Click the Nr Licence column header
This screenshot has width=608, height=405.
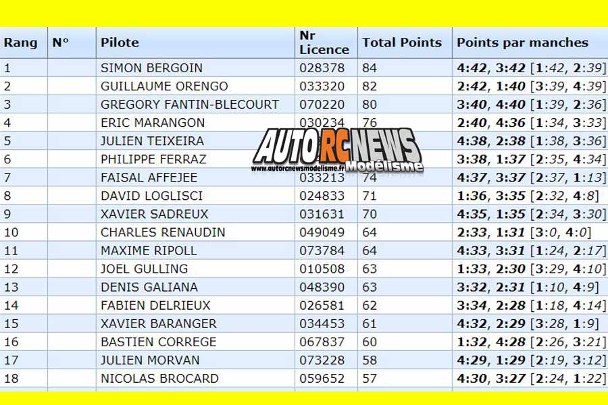pos(324,43)
